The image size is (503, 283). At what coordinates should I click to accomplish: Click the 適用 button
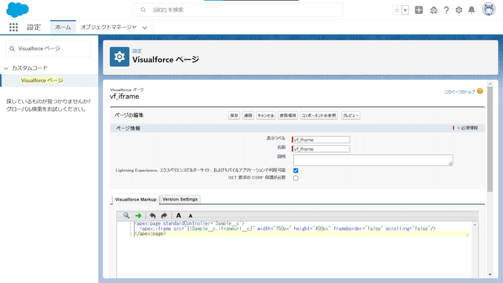[x=248, y=116]
